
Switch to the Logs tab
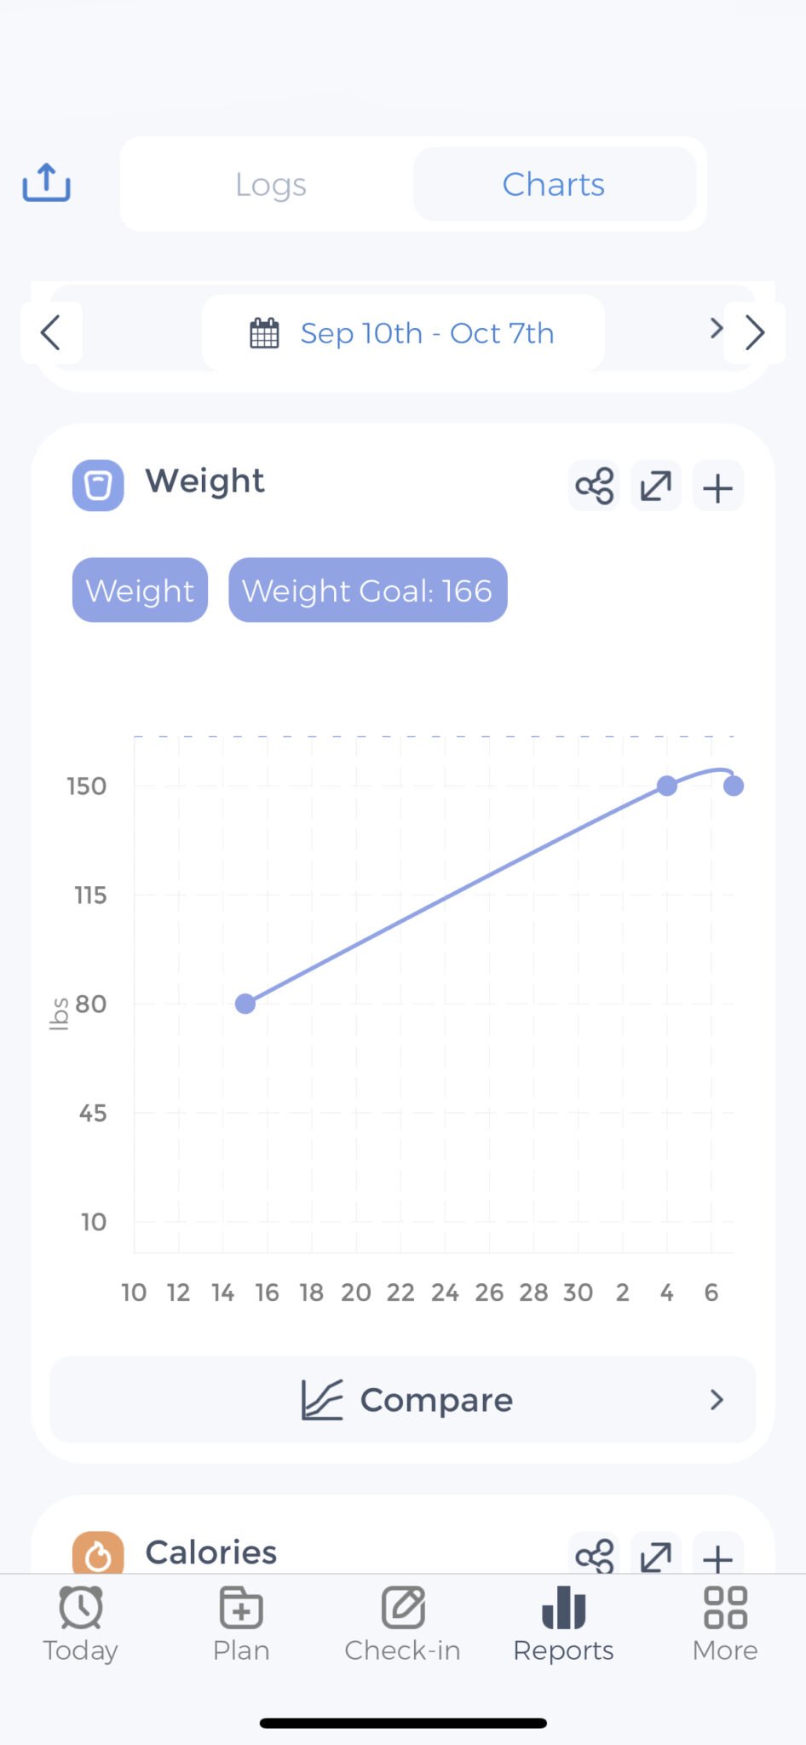[271, 184]
